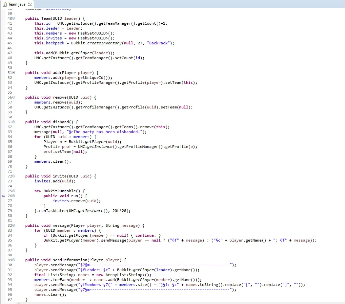This screenshot has width=345, height=304.
Task: Click invites.remove(uuid) on line 77
Action: point(76,201)
